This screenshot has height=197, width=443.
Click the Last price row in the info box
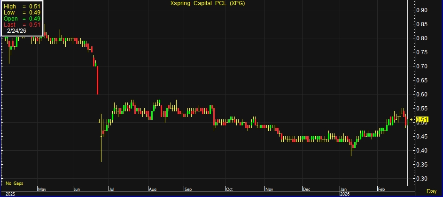[22, 24]
